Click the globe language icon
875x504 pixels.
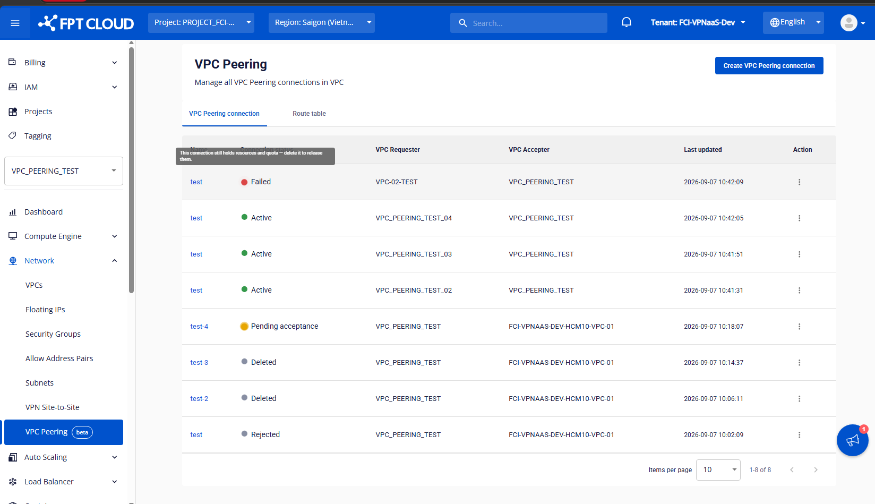click(775, 22)
